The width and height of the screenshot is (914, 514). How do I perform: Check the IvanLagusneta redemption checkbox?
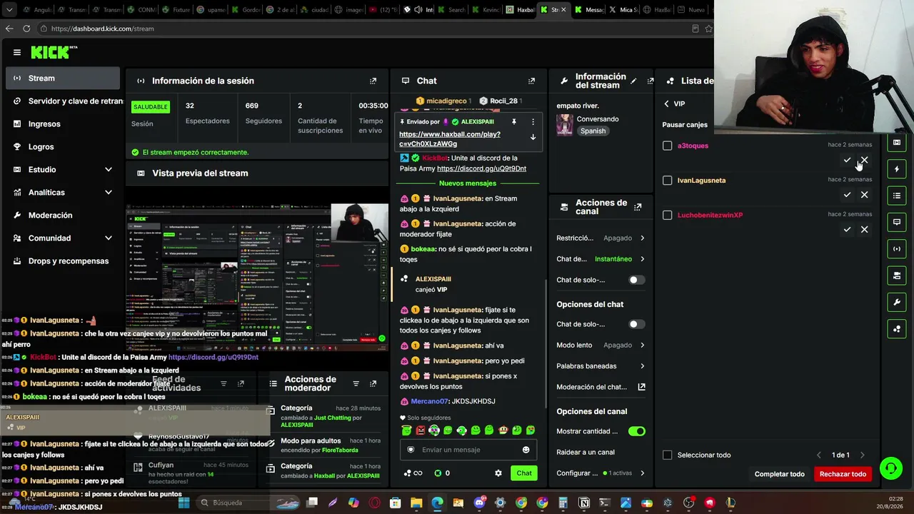[x=668, y=181]
